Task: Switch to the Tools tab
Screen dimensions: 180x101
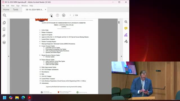Action: coord(15,10)
